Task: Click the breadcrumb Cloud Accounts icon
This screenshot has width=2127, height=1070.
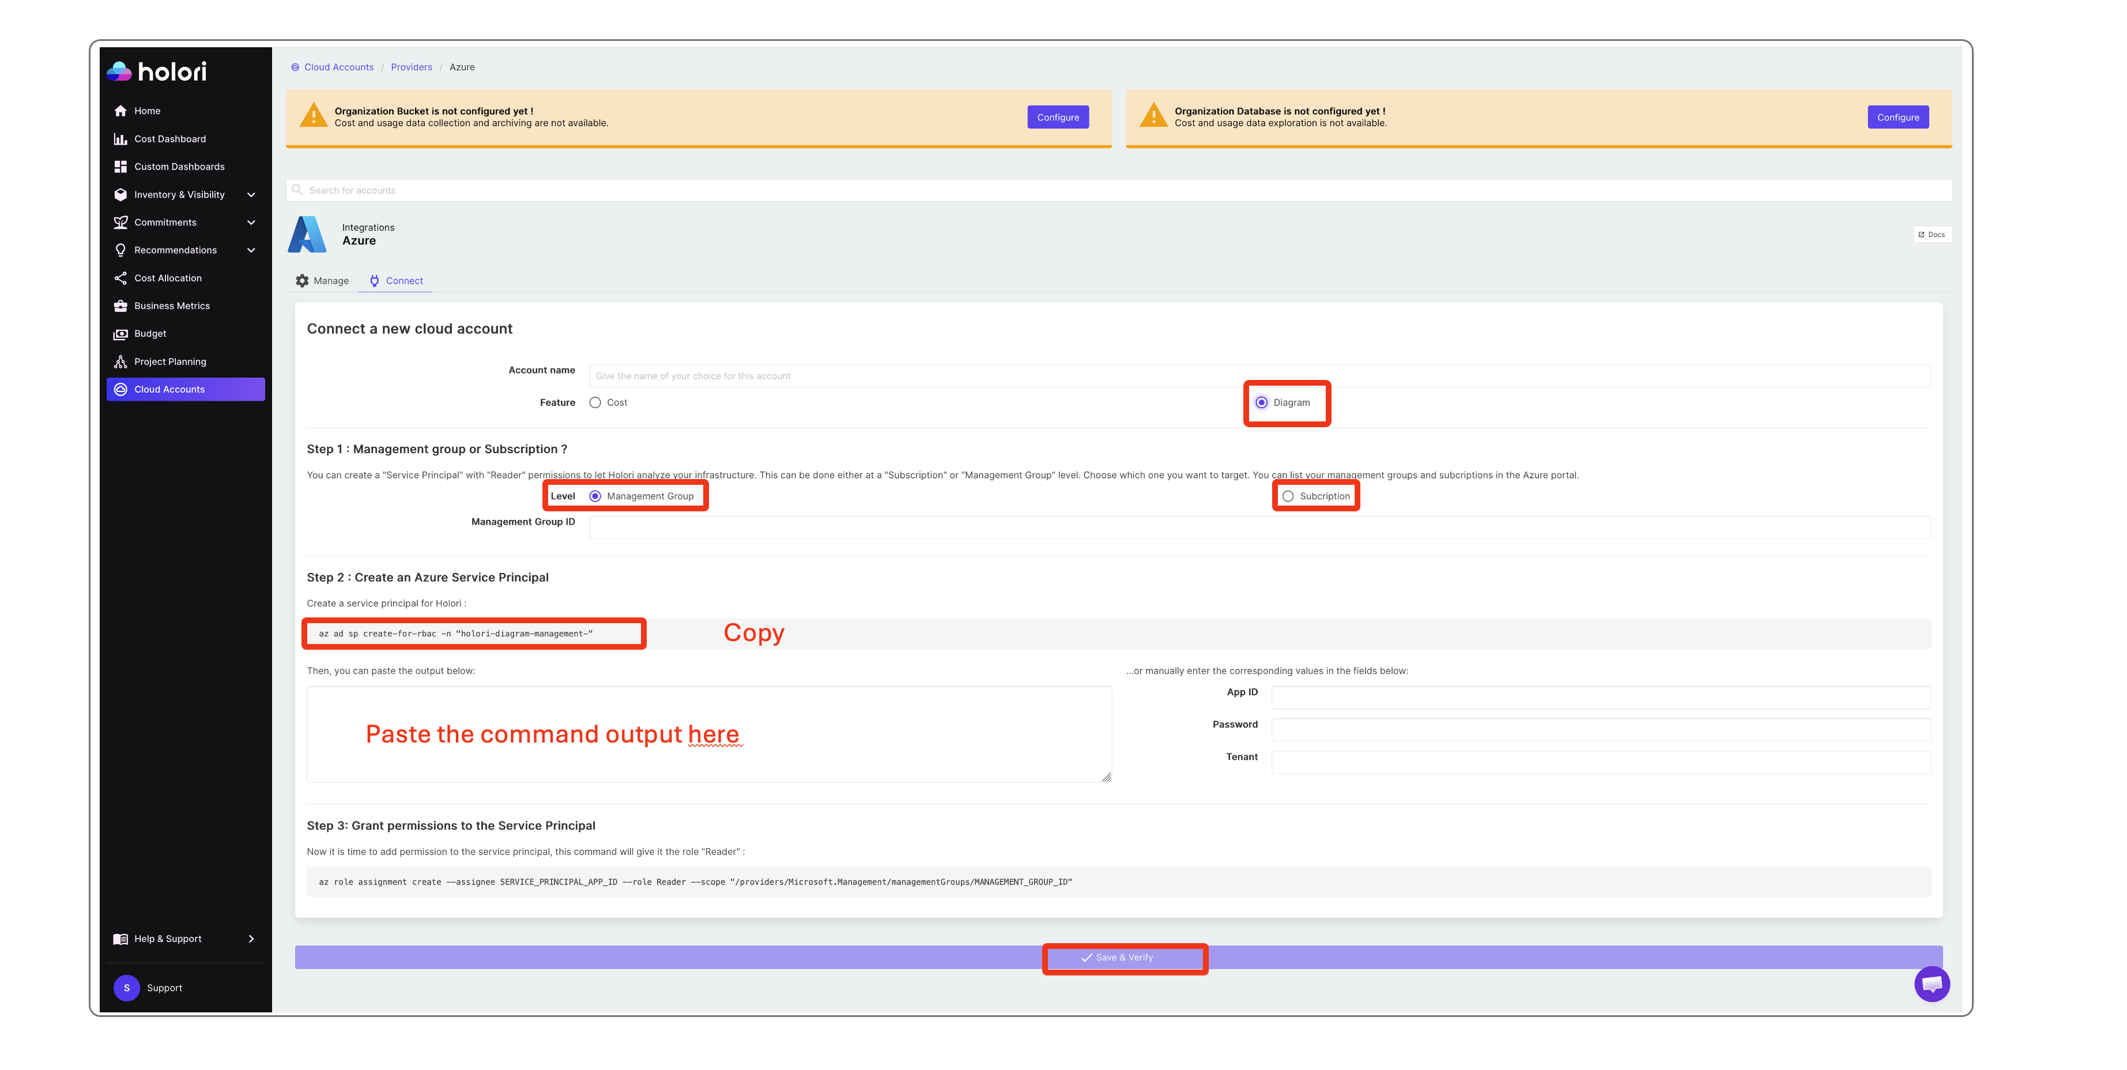Action: 295,67
